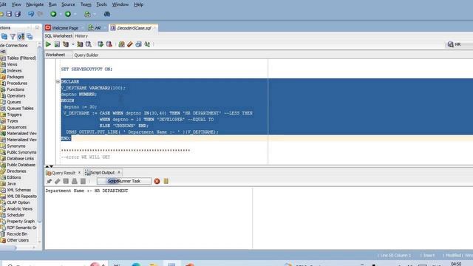Cancel the ScriptRunner task with red X
The height and width of the screenshot is (266, 473).
click(157, 181)
